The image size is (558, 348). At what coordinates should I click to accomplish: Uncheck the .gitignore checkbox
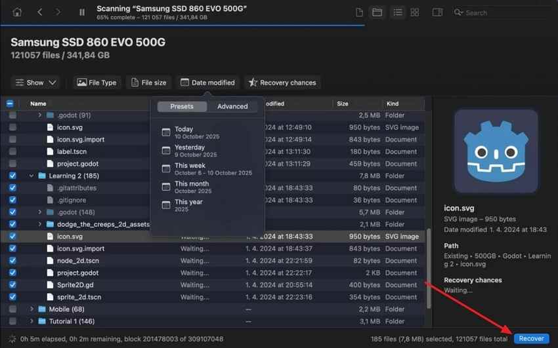click(12, 200)
